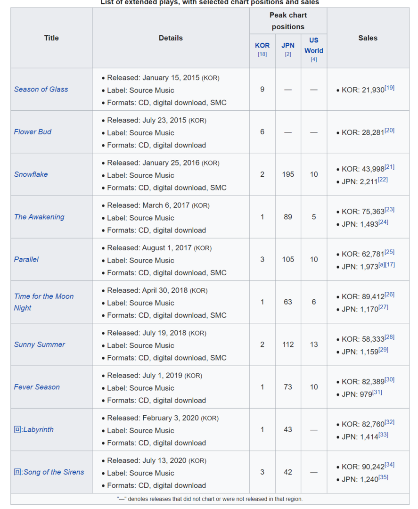Open citation [21] for Snowflake KOR sales
Screen dimensions: 418x509
pyautogui.click(x=389, y=167)
